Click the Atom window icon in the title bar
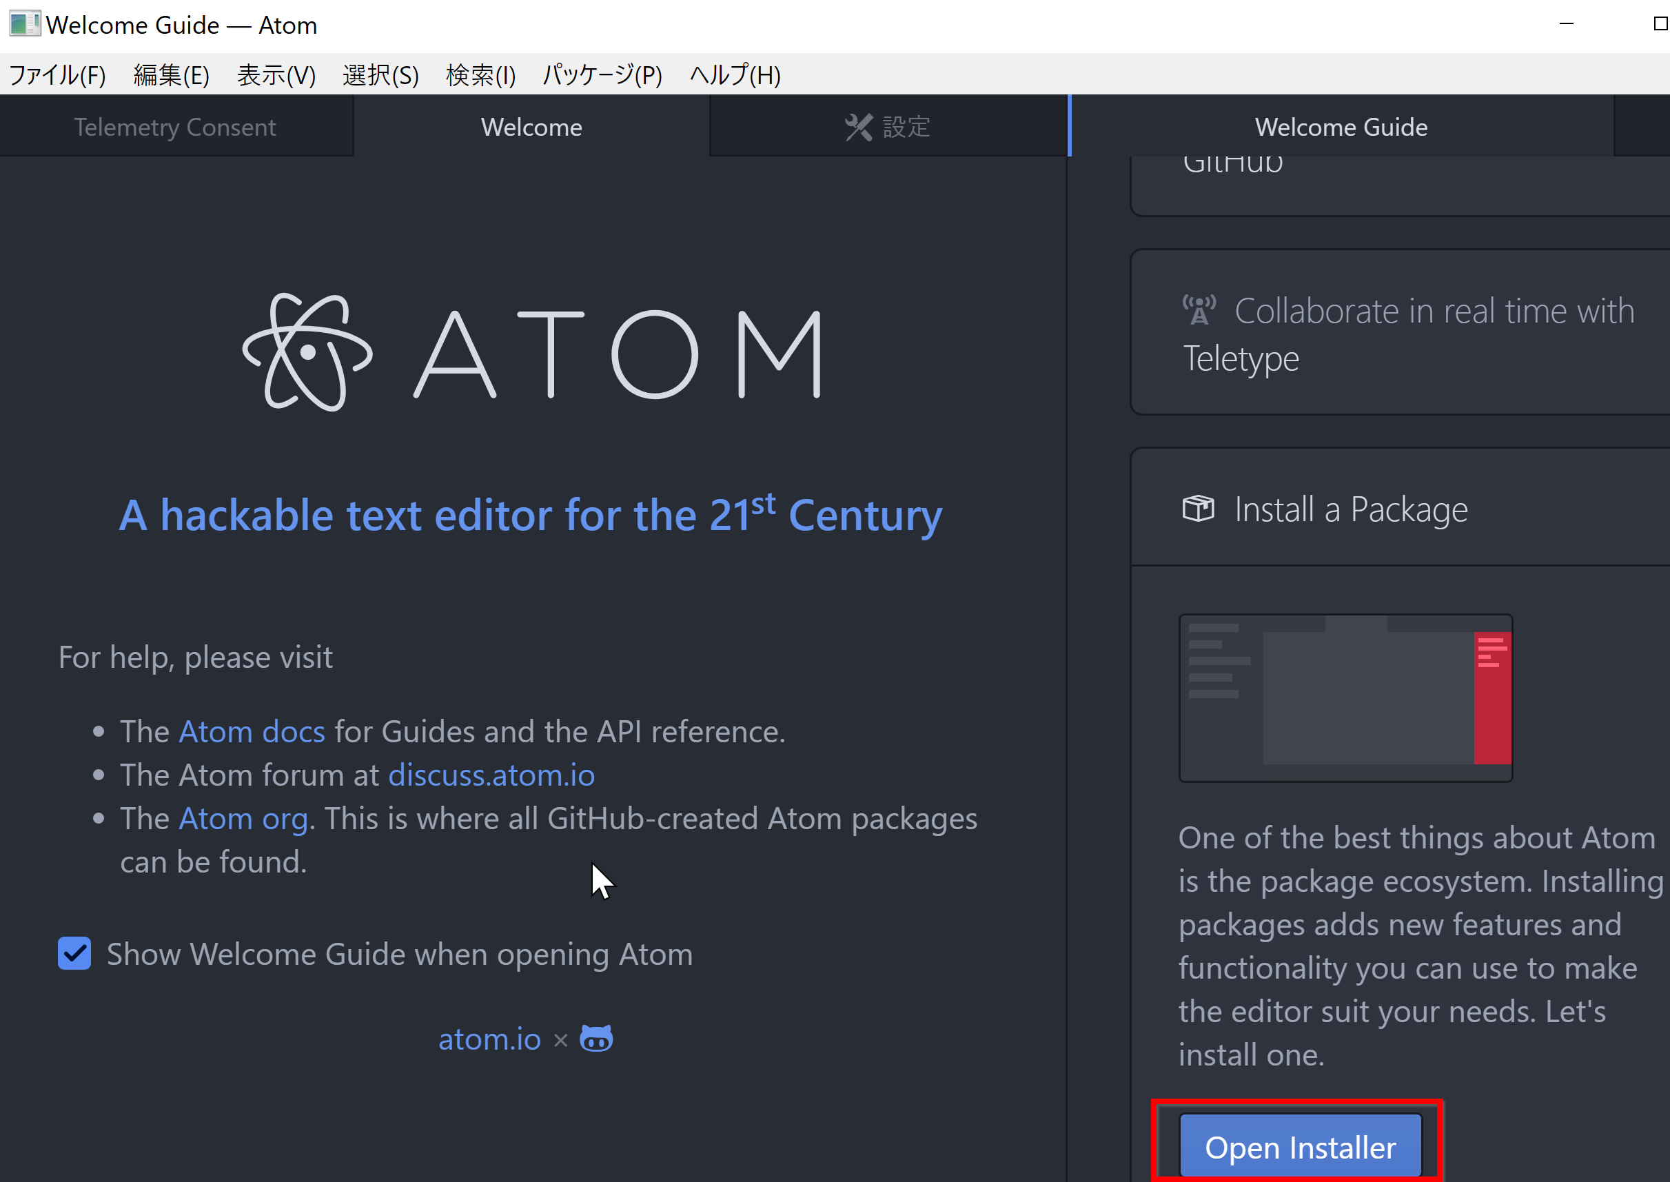 (24, 24)
